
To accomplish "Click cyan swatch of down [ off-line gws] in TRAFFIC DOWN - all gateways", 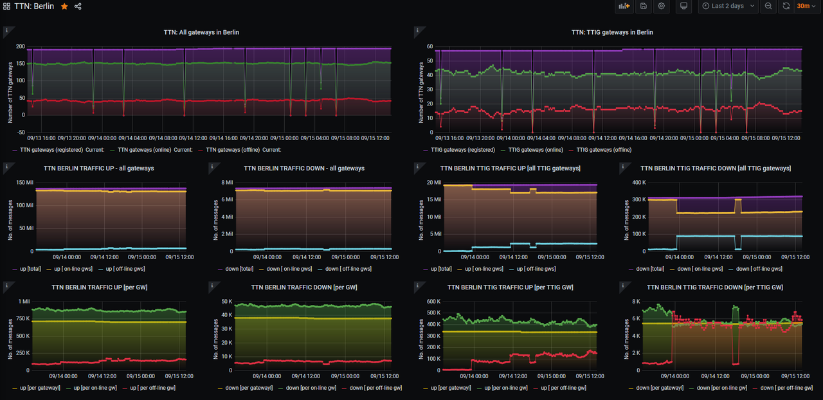I will pyautogui.click(x=321, y=269).
